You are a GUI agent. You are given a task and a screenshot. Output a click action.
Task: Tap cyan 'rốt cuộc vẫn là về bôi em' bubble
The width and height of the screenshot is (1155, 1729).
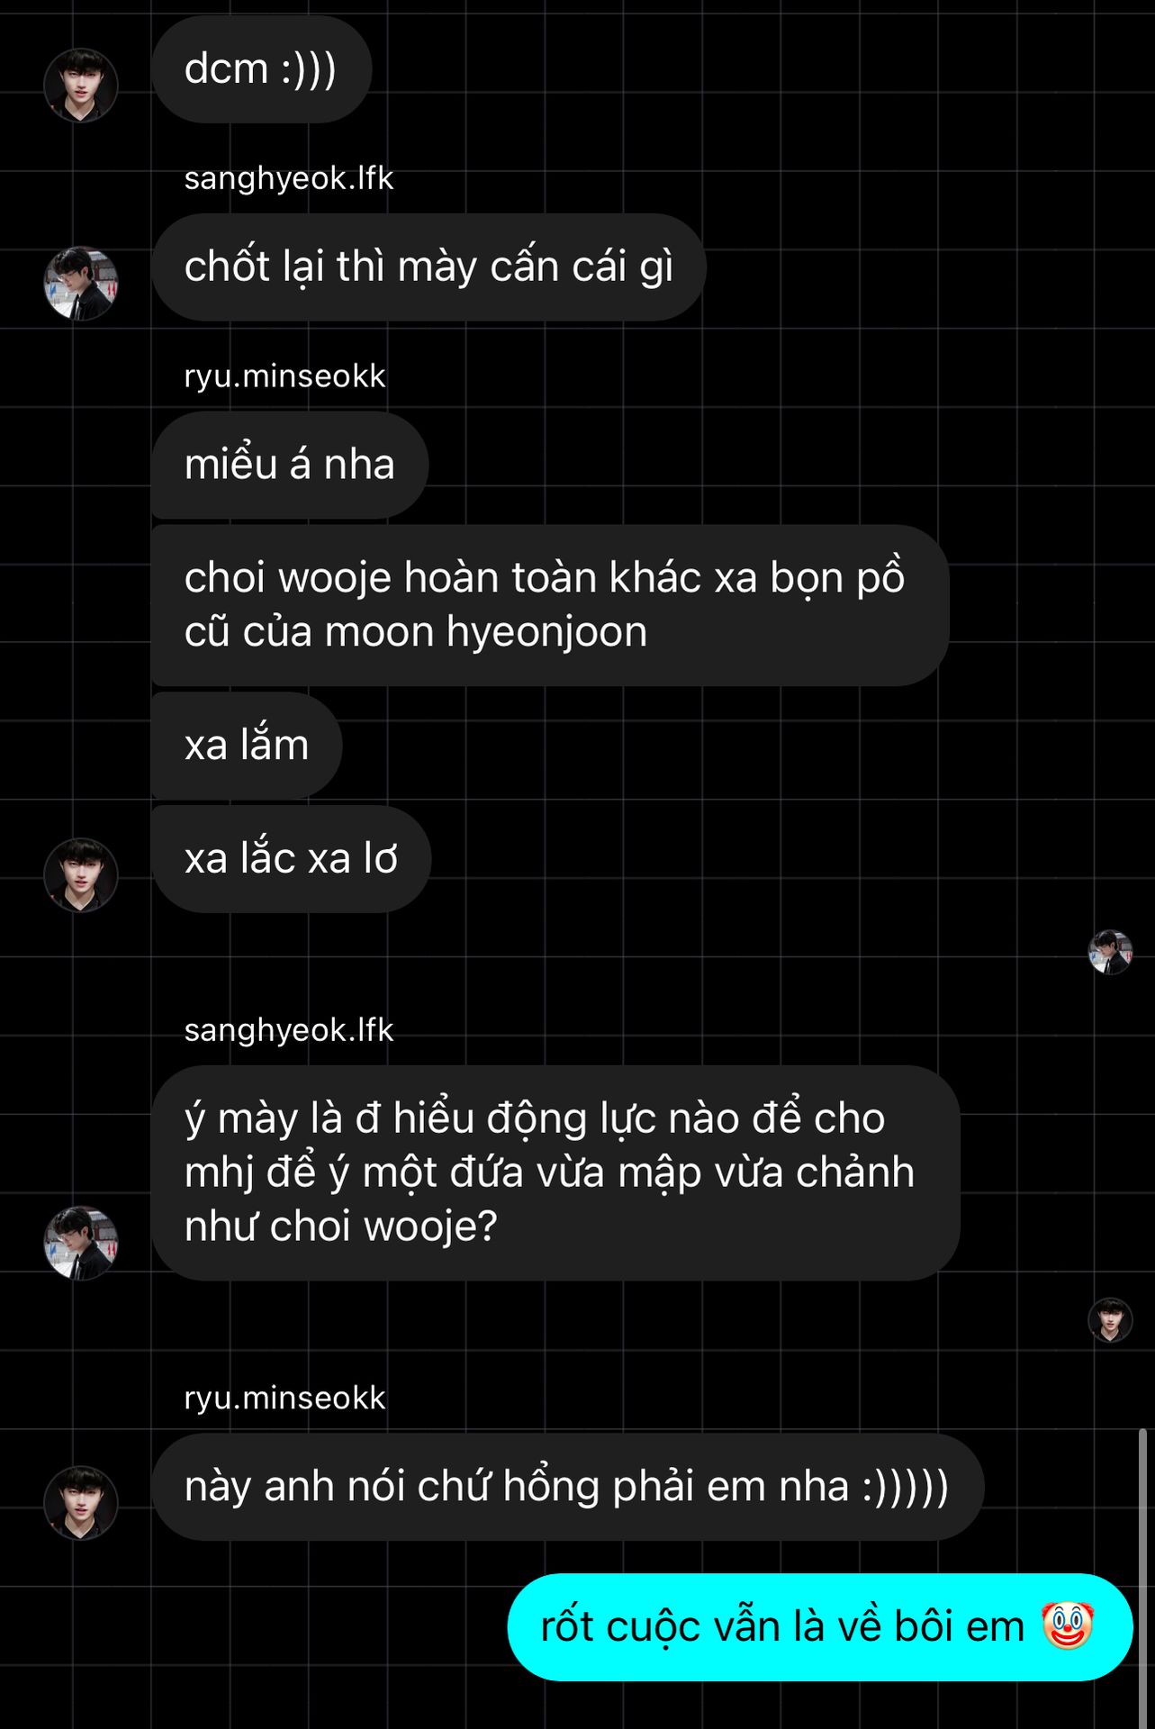click(820, 1627)
